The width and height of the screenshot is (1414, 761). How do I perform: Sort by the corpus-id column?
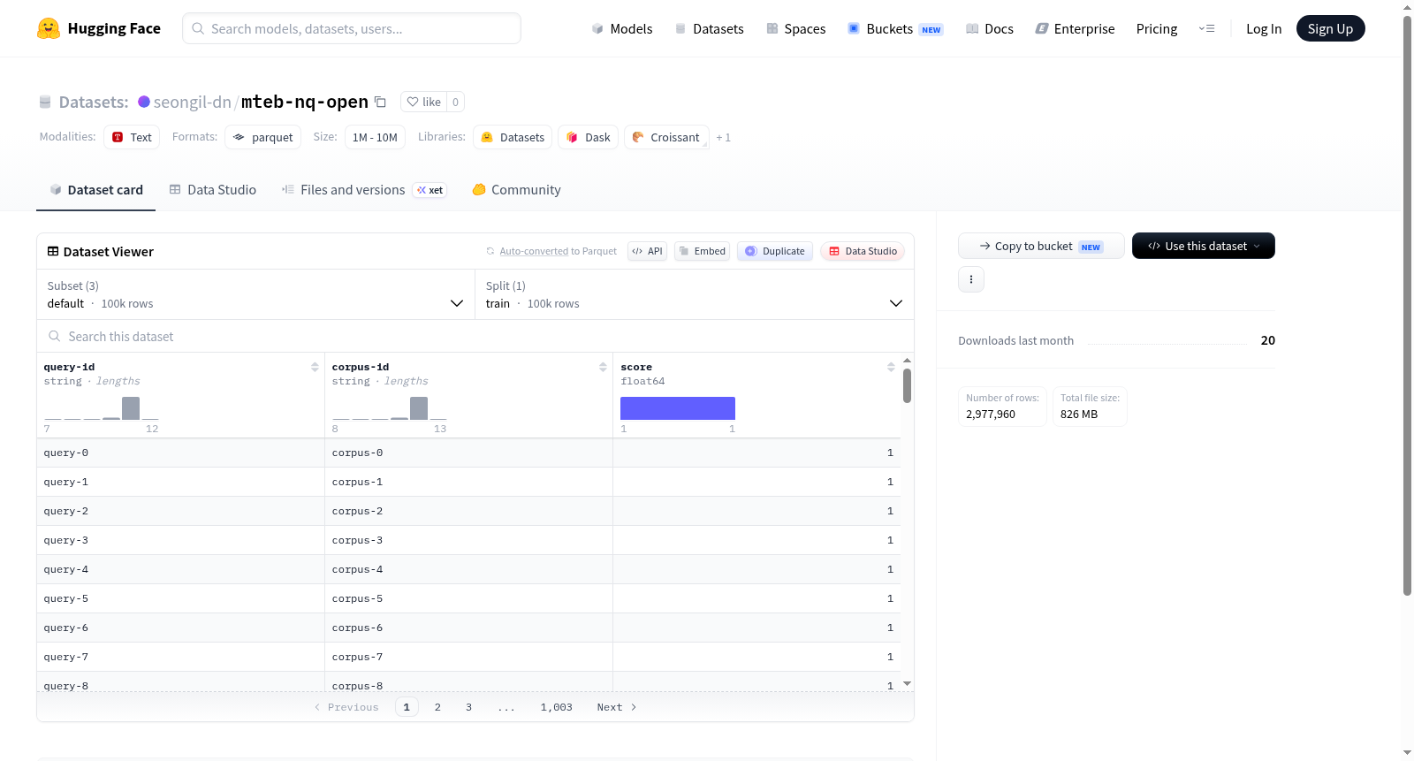click(x=603, y=367)
